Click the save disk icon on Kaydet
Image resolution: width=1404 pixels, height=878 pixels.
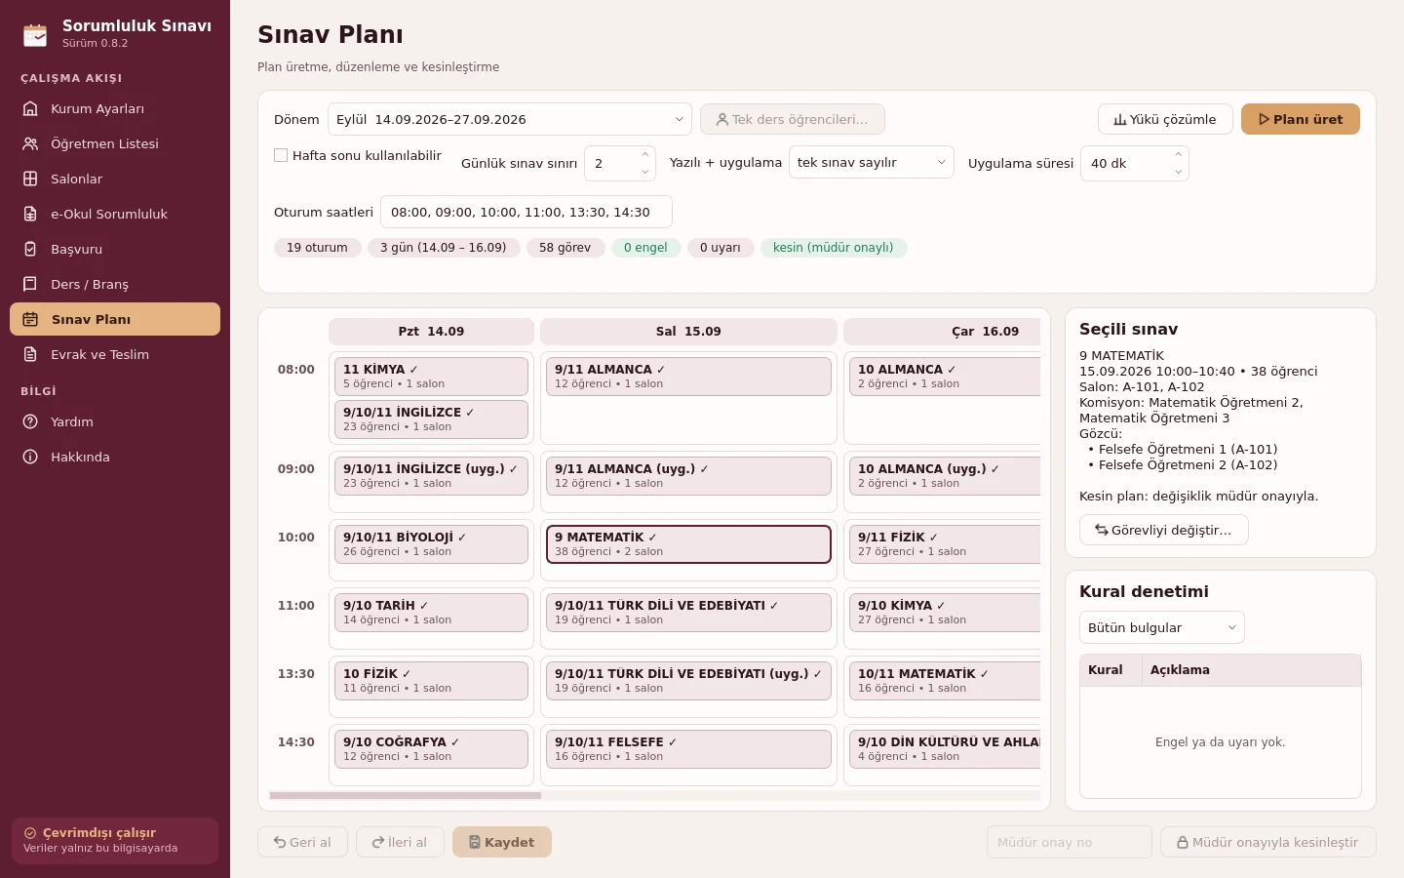pos(475,842)
